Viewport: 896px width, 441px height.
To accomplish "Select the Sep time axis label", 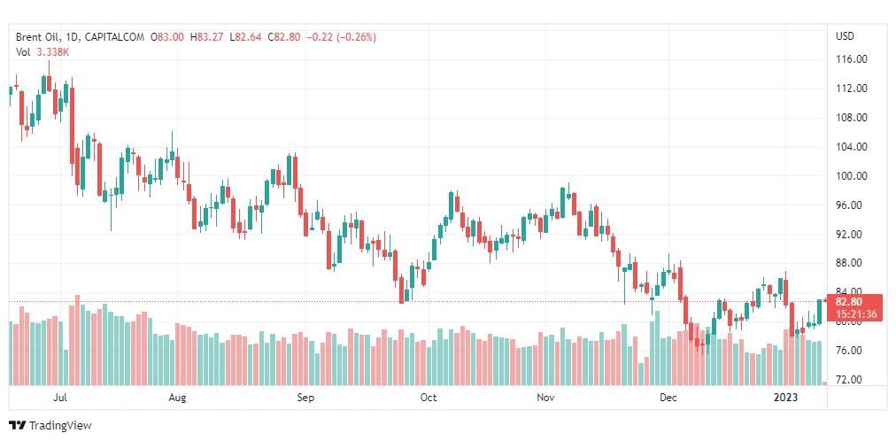I will 306,398.
